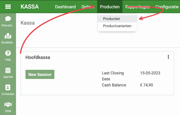180x115 pixels.
Task: Expand the Configuratie menu
Action: point(167,7)
